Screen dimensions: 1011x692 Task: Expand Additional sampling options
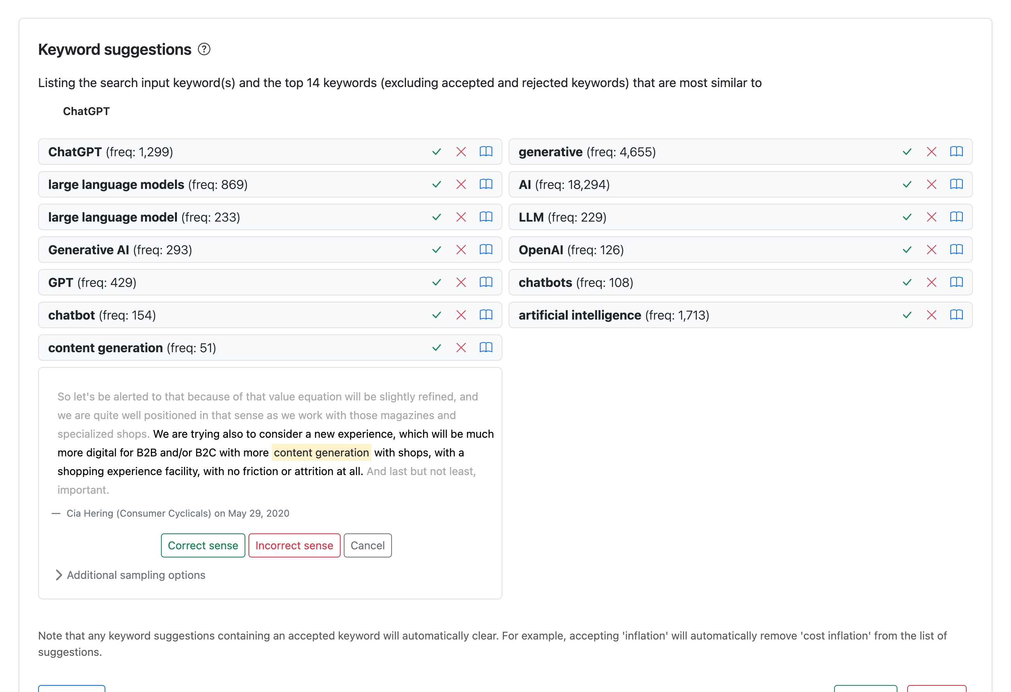coord(136,575)
